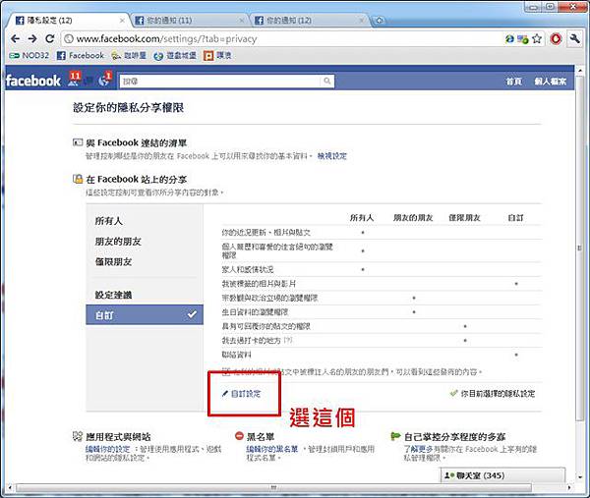
Task: Open the new tab button
Action: pos(379,21)
